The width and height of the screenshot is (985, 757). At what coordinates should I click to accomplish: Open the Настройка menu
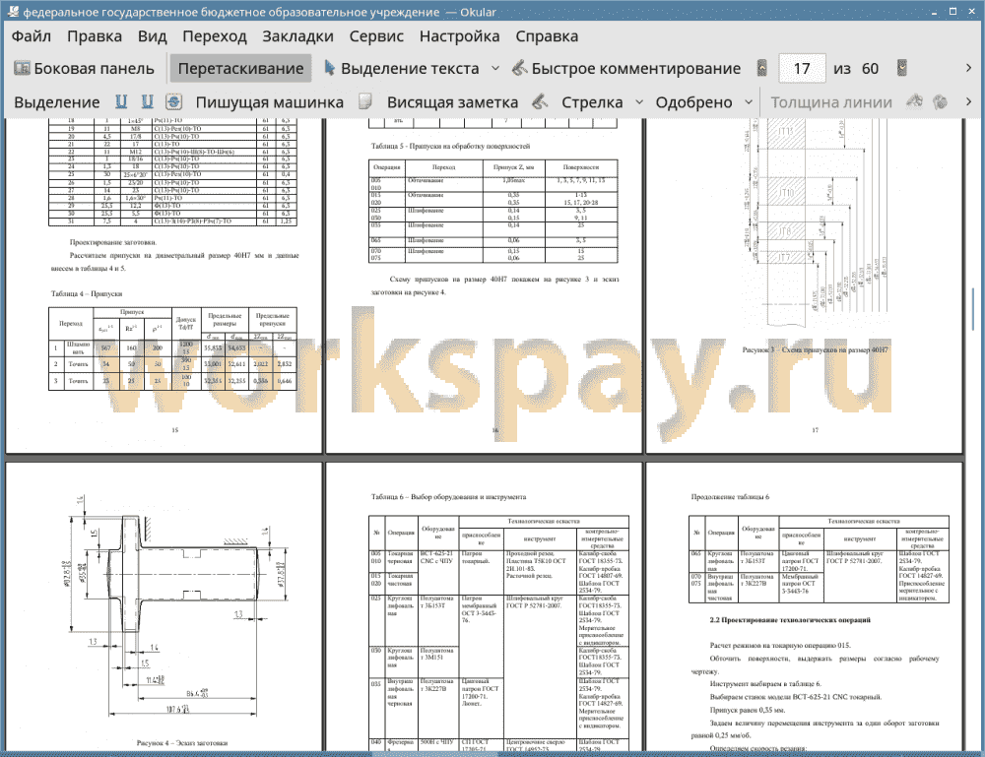tap(459, 36)
